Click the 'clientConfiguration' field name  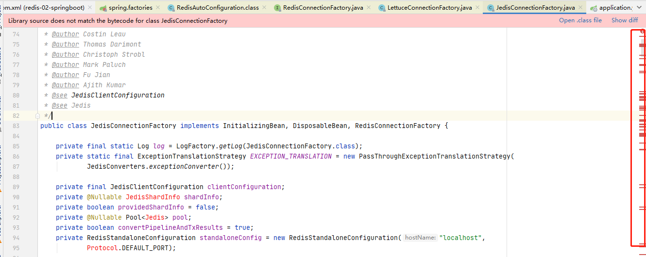(244, 187)
